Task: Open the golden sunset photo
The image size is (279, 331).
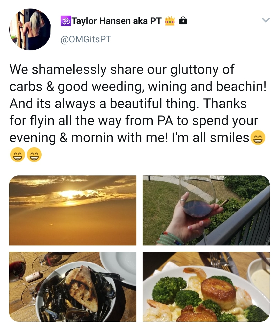Action: (x=73, y=210)
